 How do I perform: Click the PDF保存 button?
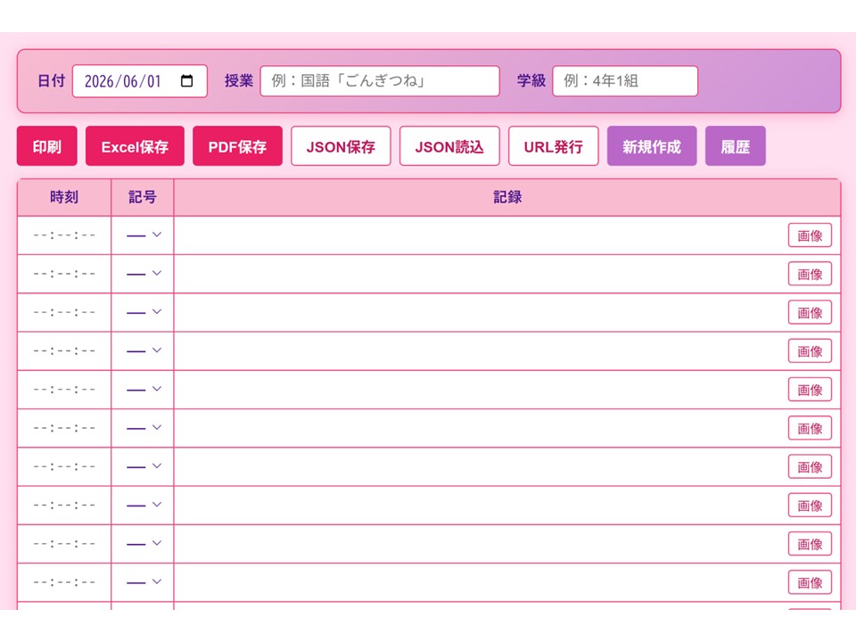pos(237,145)
